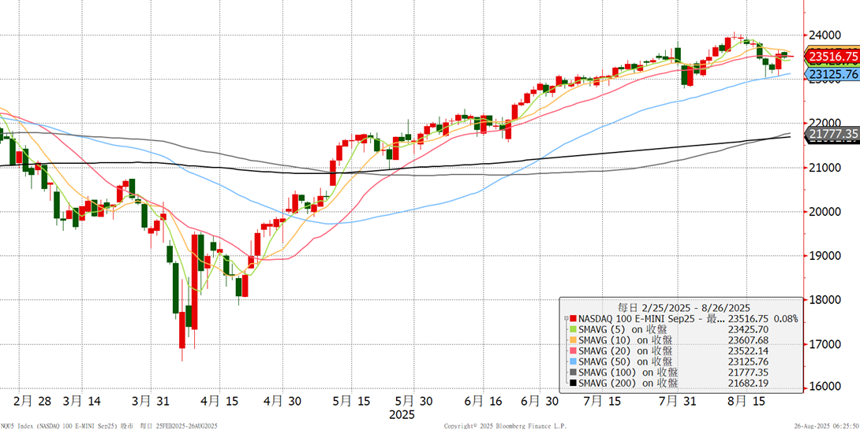The width and height of the screenshot is (860, 430).
Task: Click the 16000 price axis label
Action: click(825, 387)
